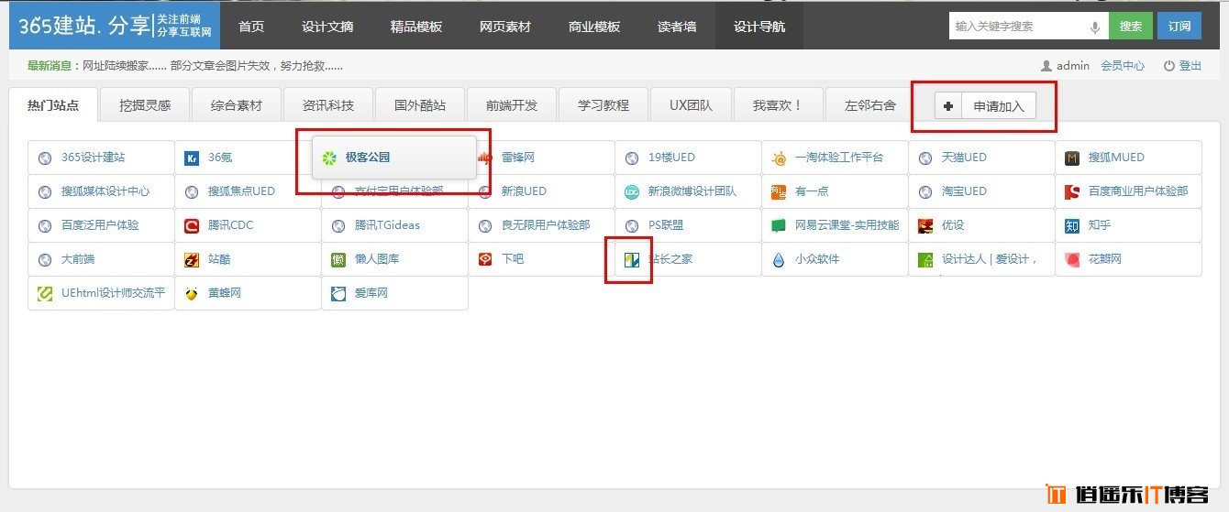Visit the 百度泛用户体验 link
The width and height of the screenshot is (1229, 512).
(x=100, y=225)
